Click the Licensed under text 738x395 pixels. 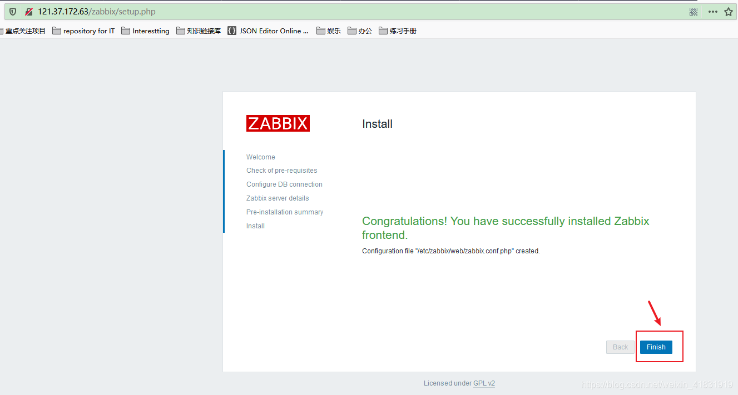click(448, 383)
